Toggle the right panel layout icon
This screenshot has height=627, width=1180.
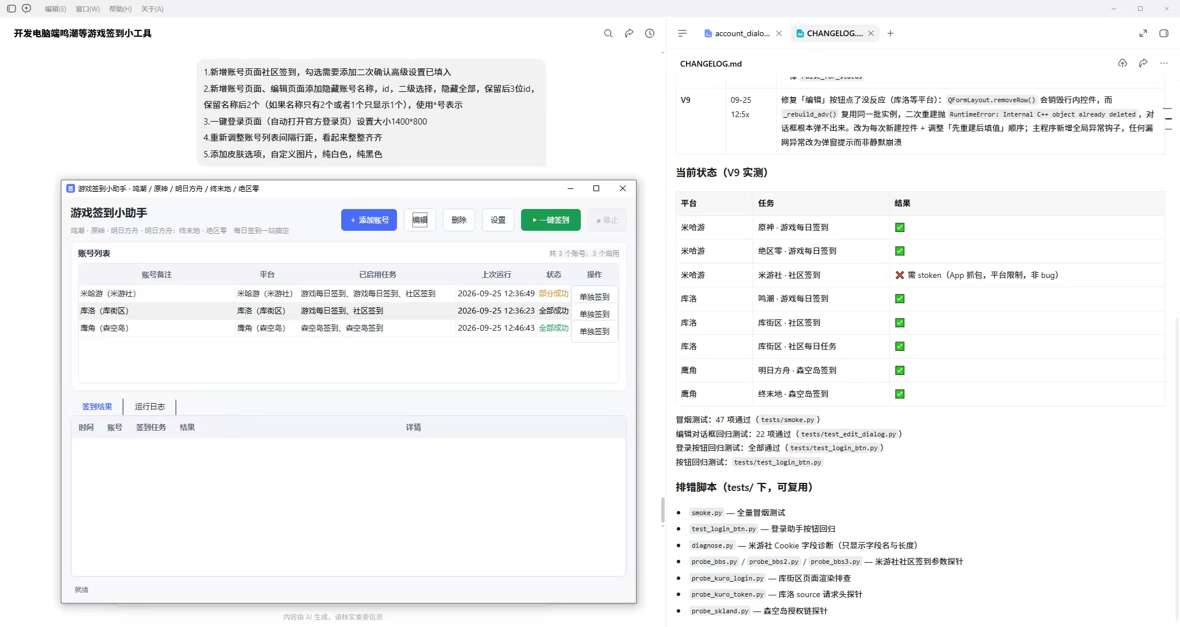tap(1164, 33)
